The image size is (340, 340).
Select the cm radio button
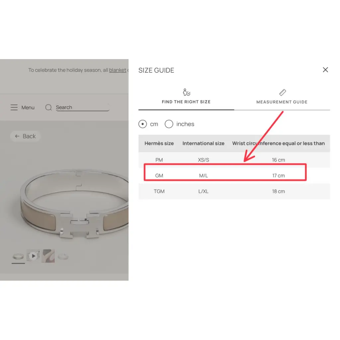click(143, 124)
